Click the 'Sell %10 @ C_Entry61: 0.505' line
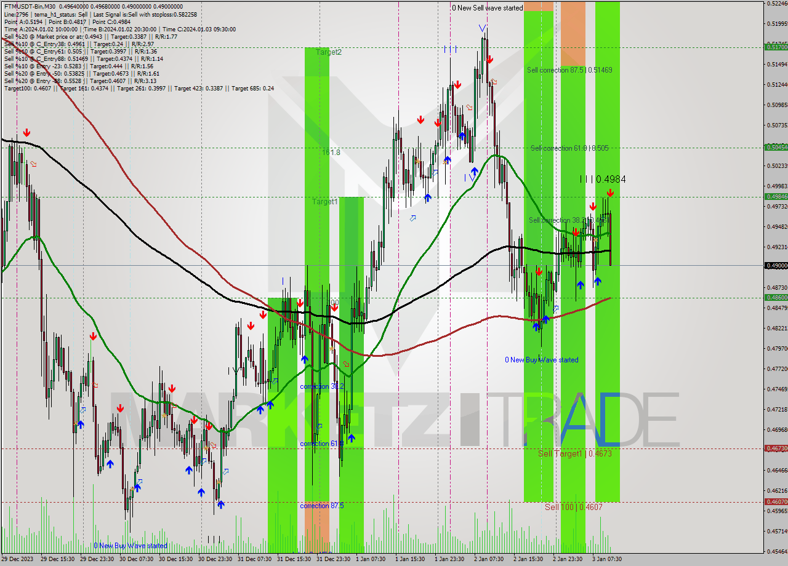 (x=80, y=51)
